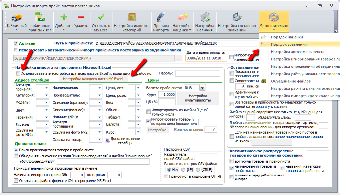Image resolution: width=340 pixels, height=195 pixels.
Task: Click Начинать импорт со строки № field
Action: tap(77, 175)
